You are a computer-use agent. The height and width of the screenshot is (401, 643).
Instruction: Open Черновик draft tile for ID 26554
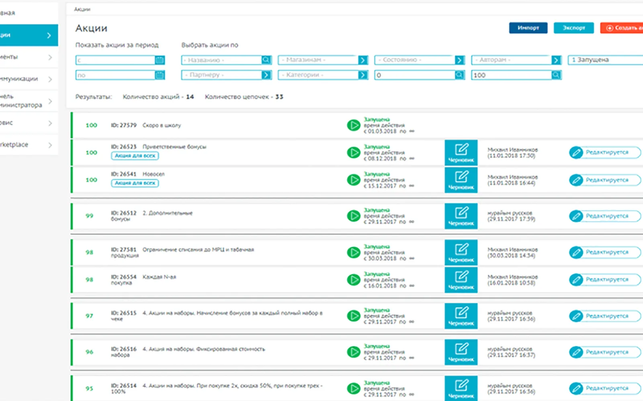pyautogui.click(x=461, y=280)
